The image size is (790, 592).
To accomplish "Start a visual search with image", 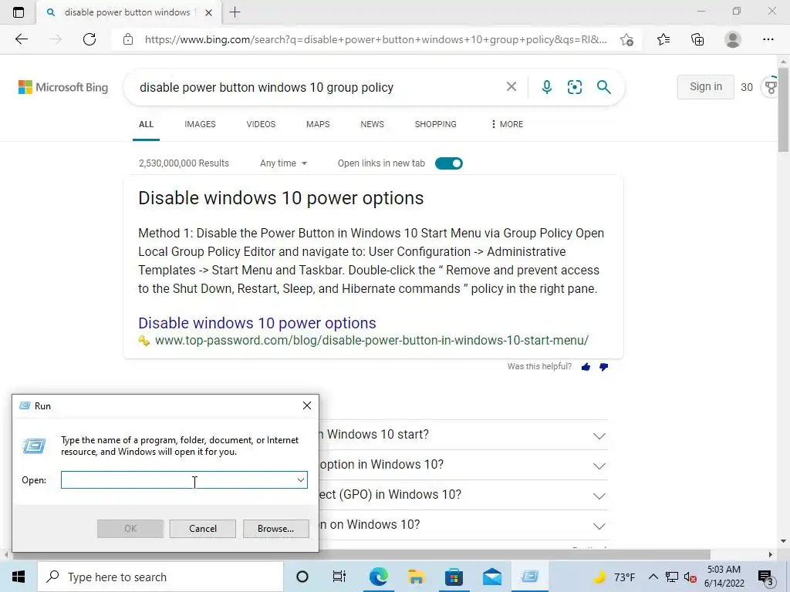I will pyautogui.click(x=574, y=87).
